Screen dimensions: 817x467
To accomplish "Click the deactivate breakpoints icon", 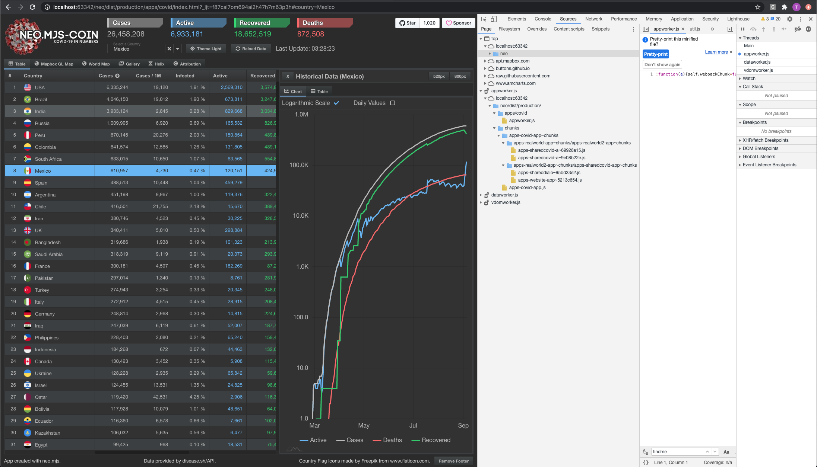I will 798,29.
